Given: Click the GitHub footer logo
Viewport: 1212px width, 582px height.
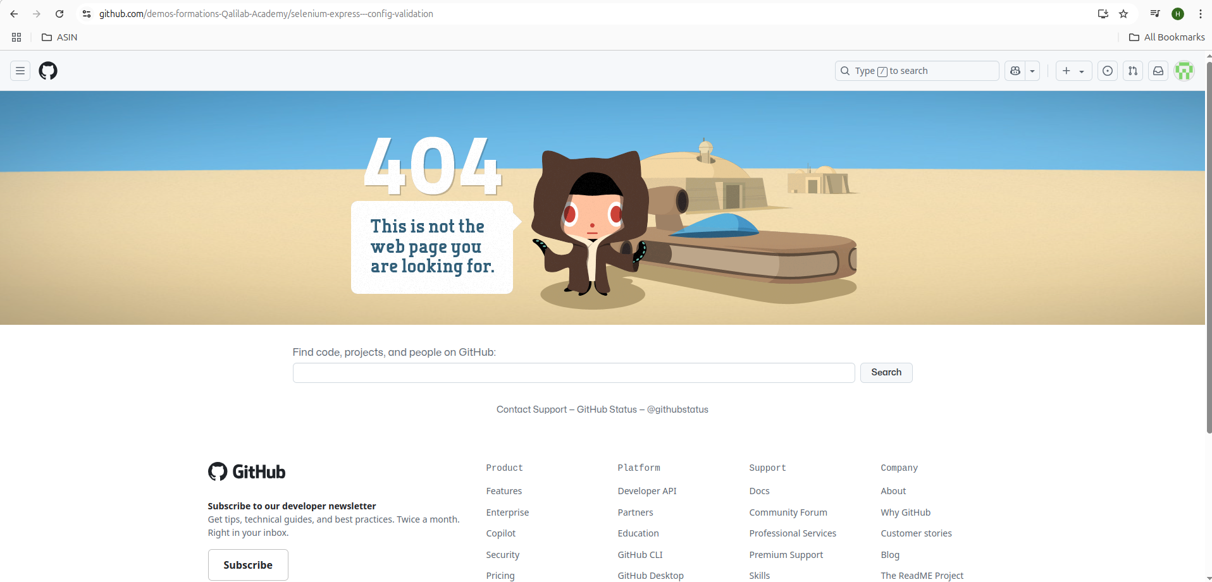Looking at the screenshot, I should 247,471.
